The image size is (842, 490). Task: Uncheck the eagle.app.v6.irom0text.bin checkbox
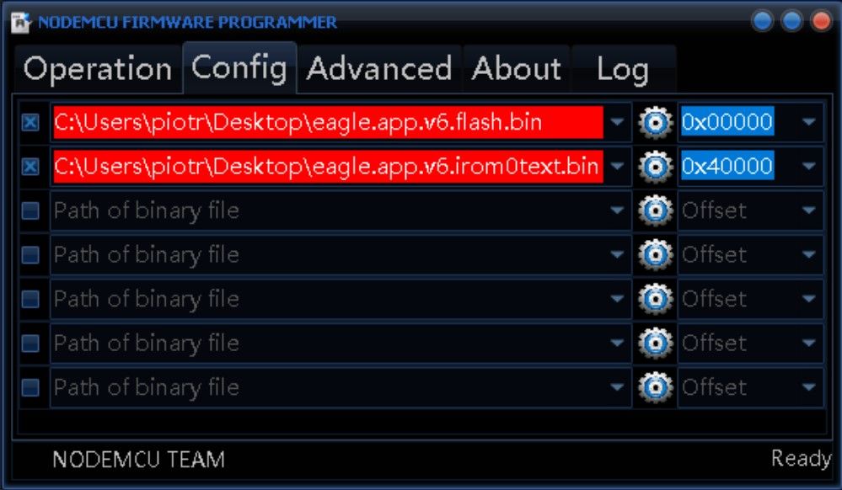tap(30, 167)
